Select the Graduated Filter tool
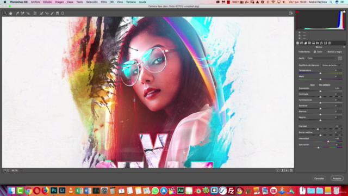The width and height of the screenshot is (348, 196). pos(58,13)
